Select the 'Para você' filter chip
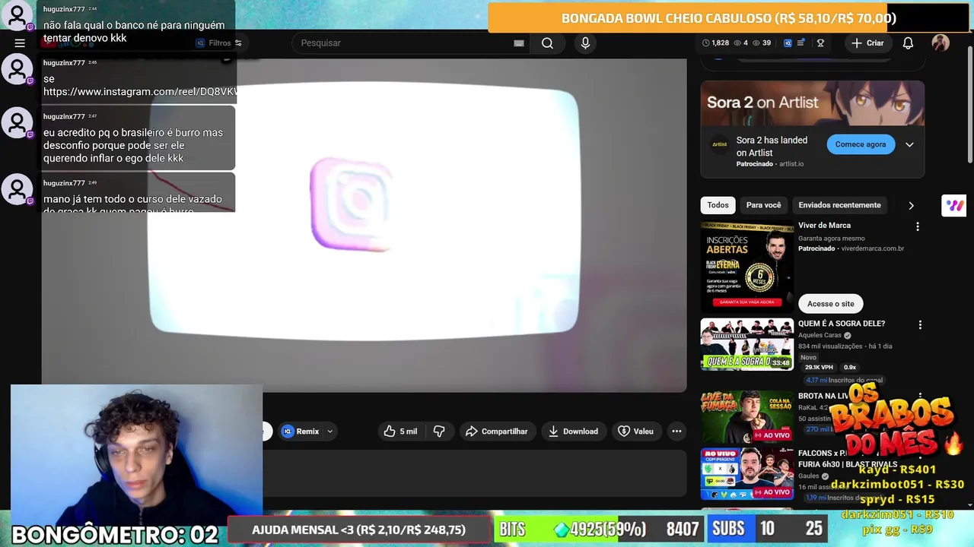Viewport: 974px width, 547px height. (763, 205)
